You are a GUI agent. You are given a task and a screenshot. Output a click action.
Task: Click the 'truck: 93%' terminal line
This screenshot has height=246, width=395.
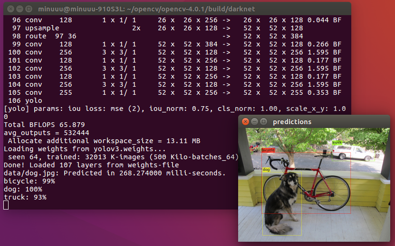pos(25,197)
